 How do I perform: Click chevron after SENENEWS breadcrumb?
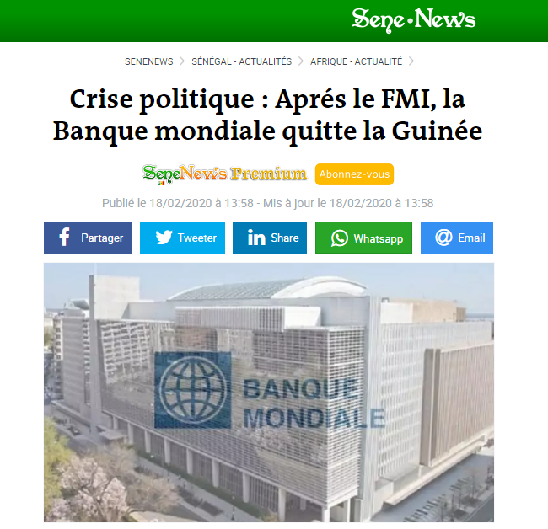[x=182, y=61]
